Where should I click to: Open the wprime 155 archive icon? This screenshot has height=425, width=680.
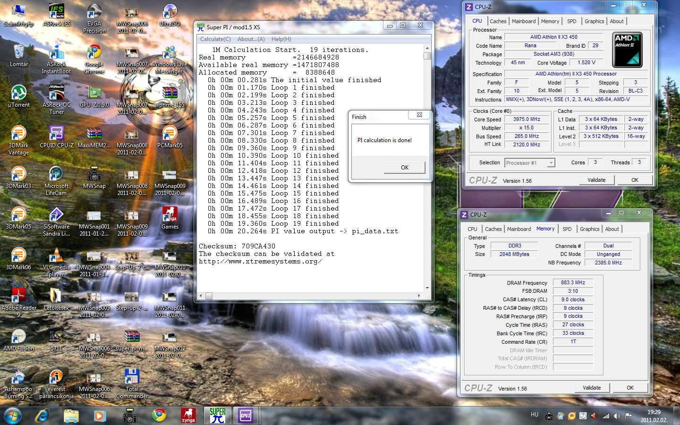point(170,96)
